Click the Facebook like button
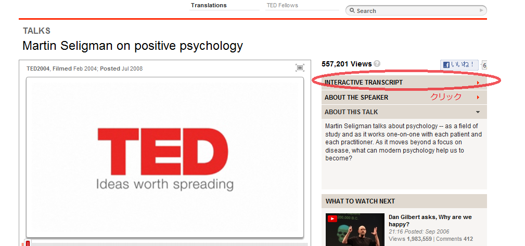 pyautogui.click(x=459, y=65)
